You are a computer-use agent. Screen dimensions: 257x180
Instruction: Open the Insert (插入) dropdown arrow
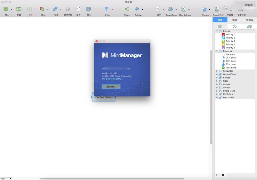pos(12,9)
